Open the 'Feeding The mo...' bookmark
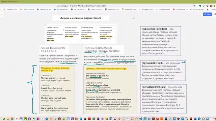 tap(44, 9)
